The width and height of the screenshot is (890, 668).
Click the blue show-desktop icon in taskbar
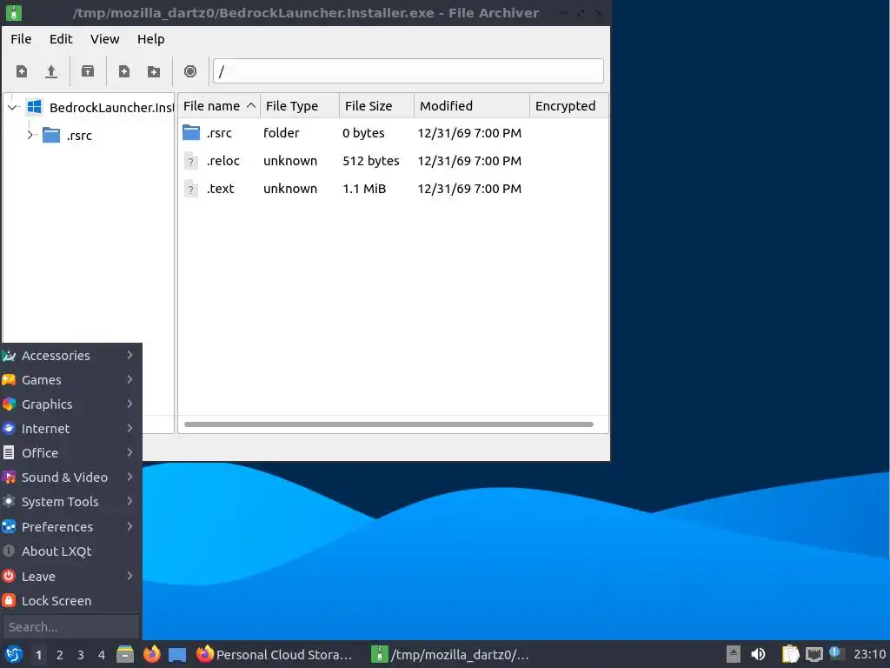pyautogui.click(x=177, y=655)
